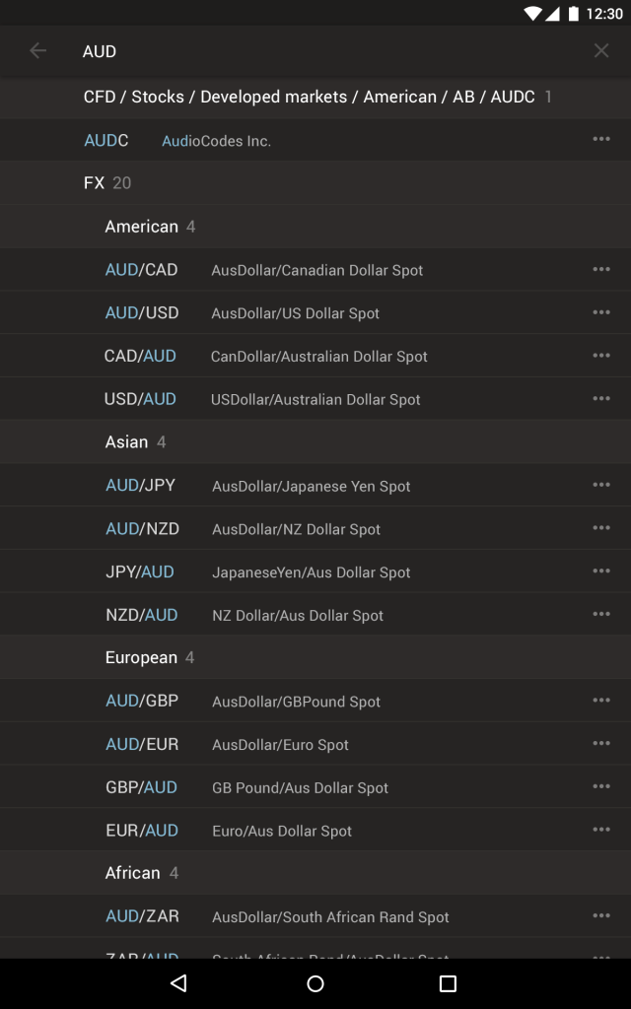The height and width of the screenshot is (1009, 631).
Task: Clear the AUD search query with the X
Action: (x=601, y=50)
